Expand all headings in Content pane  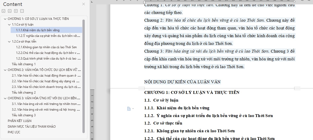3,11
